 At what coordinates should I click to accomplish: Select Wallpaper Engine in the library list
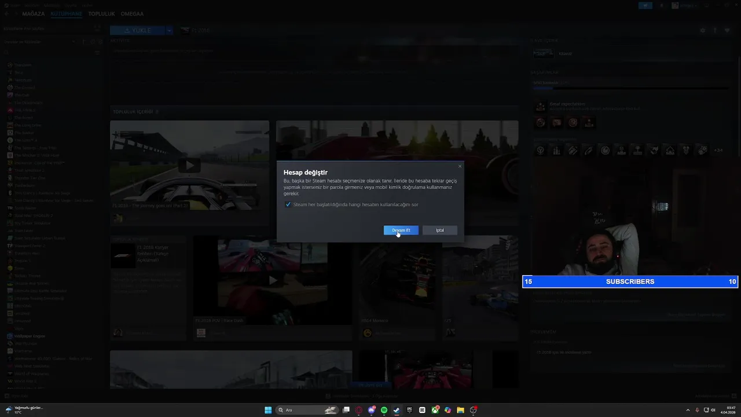coord(30,336)
